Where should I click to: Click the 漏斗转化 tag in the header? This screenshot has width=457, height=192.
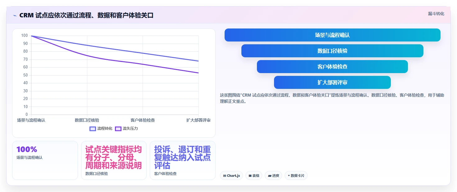pos(436,14)
